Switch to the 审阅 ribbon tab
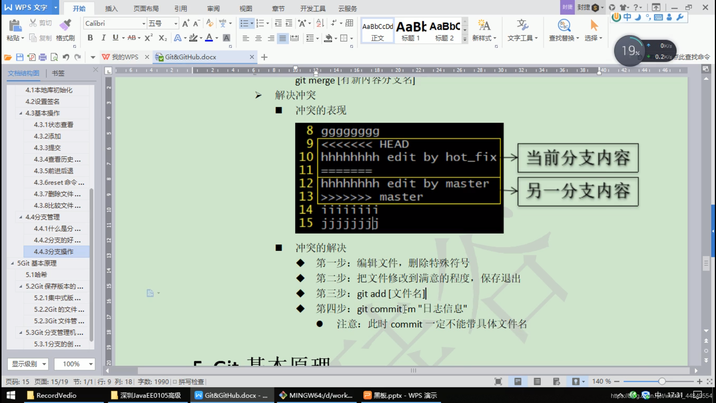The image size is (716, 403). click(213, 8)
